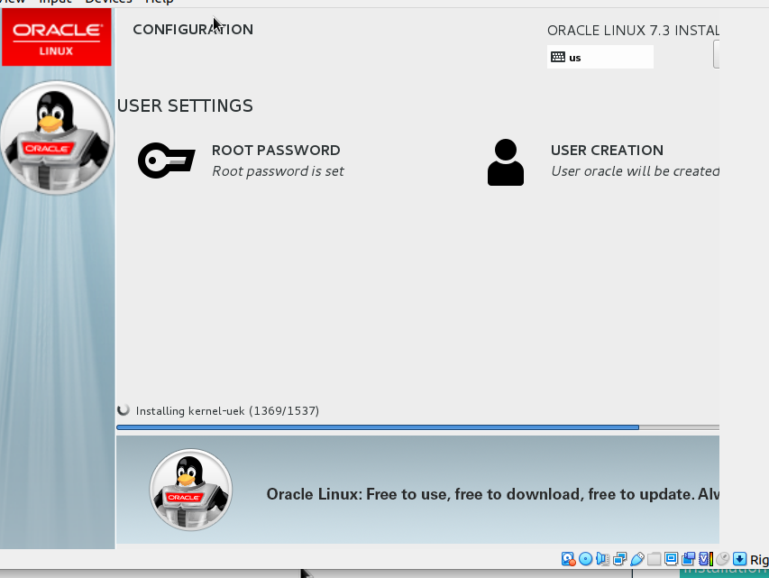Click the small penguin mascot in banner
The width and height of the screenshot is (769, 578).
(x=191, y=490)
